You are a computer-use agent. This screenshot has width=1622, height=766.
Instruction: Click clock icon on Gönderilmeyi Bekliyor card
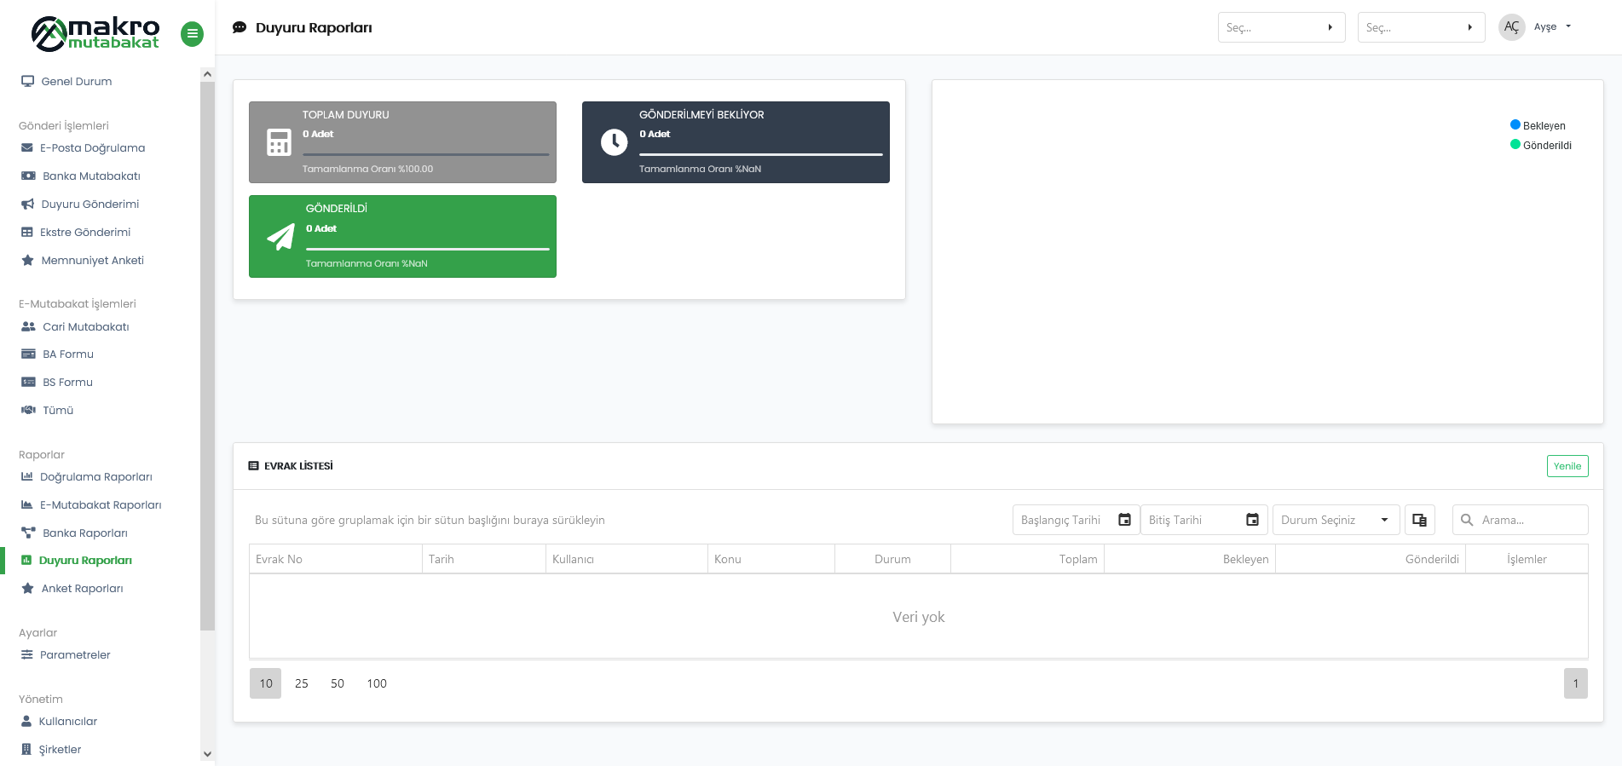coord(614,142)
